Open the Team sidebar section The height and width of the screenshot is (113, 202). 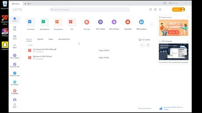[x=15, y=46]
